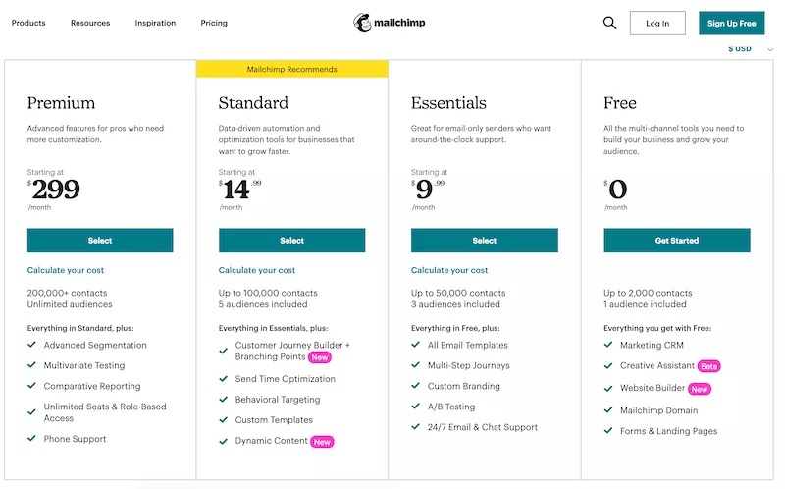Open the Inspiration menu

155,23
